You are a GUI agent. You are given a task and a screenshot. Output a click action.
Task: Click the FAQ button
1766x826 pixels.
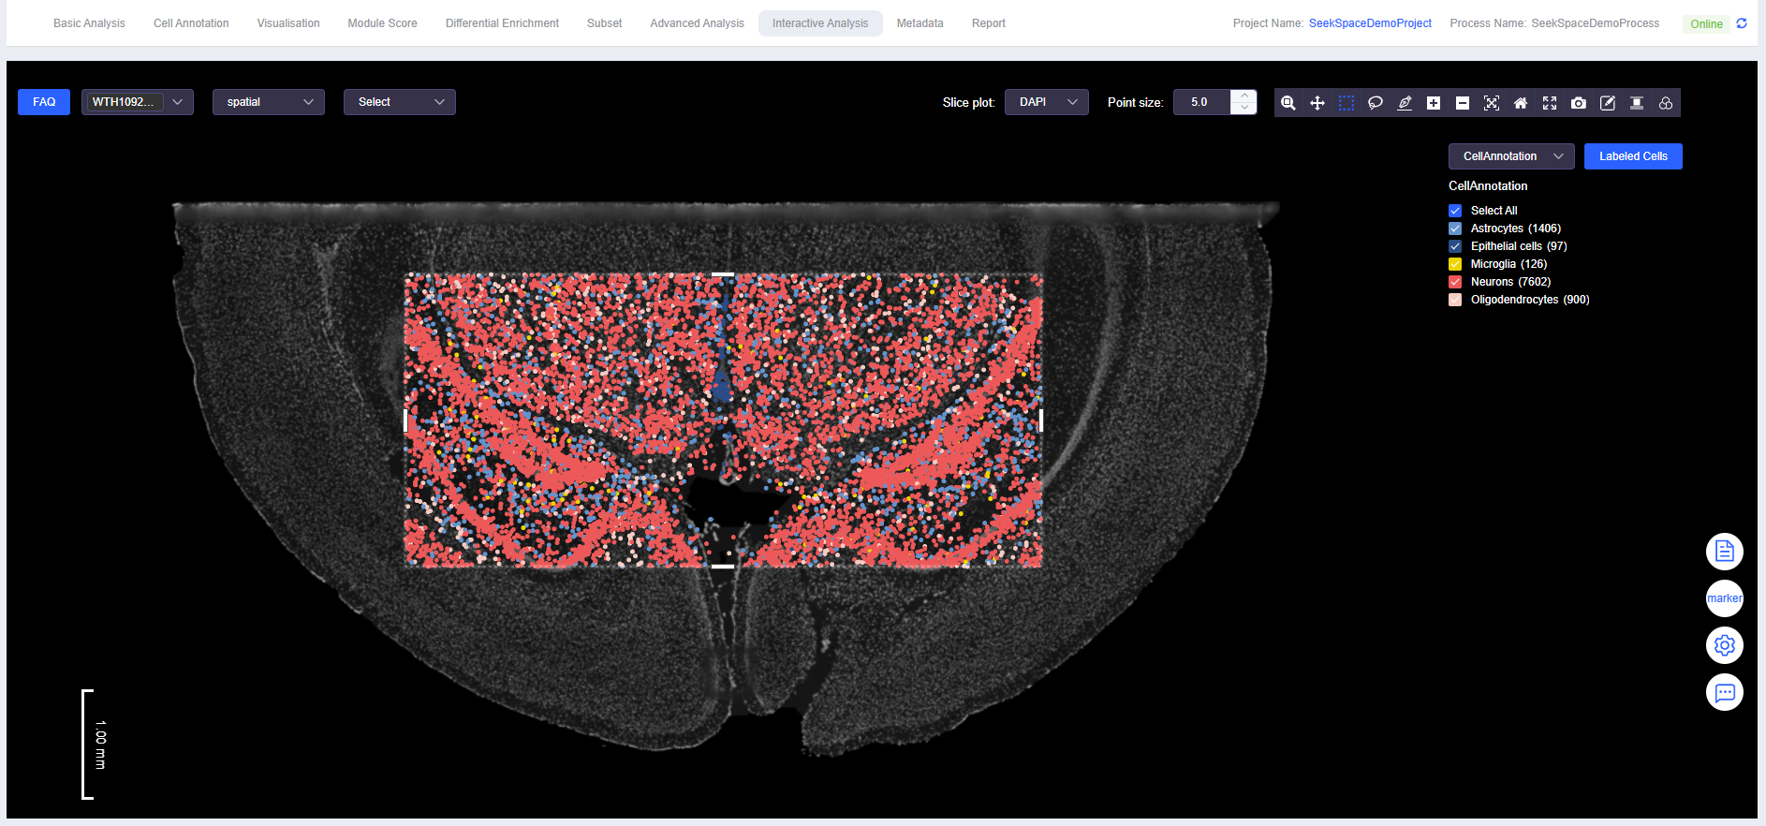pos(44,102)
